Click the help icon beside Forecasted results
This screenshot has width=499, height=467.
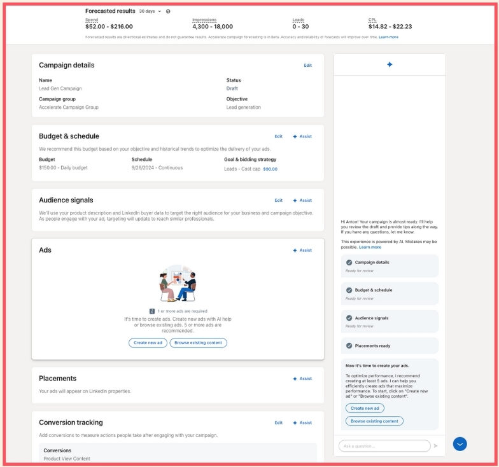(x=168, y=11)
